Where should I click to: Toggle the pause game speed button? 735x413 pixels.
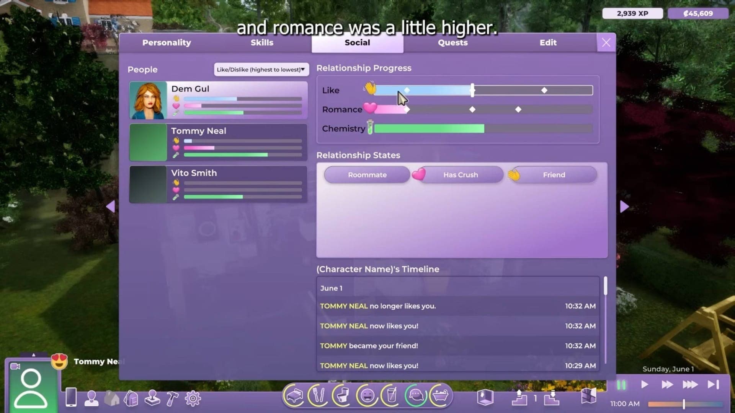pos(621,385)
